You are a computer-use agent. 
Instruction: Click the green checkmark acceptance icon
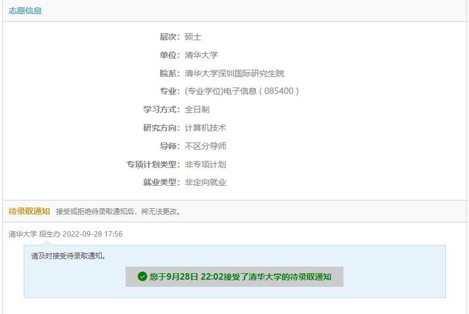click(x=142, y=276)
